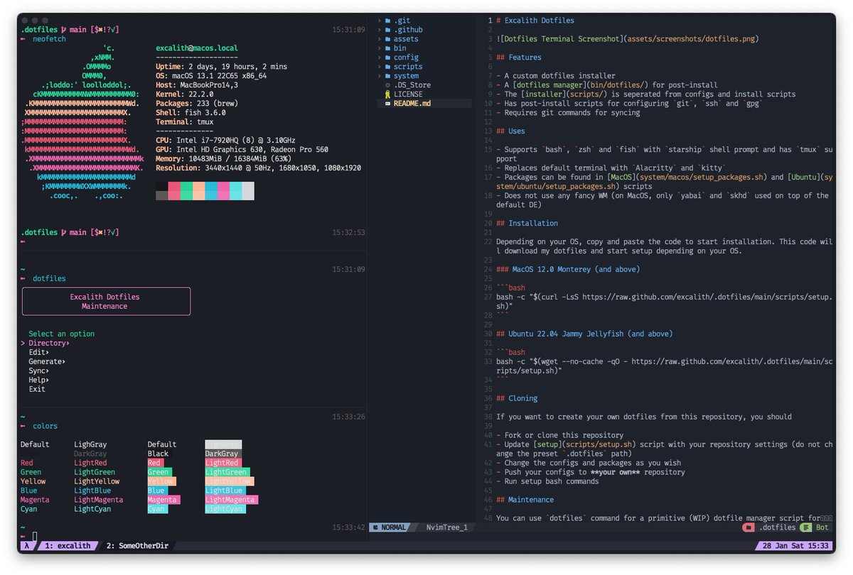Click the Yellow highlighted sample in colors output
This screenshot has width=853, height=575.
(161, 481)
